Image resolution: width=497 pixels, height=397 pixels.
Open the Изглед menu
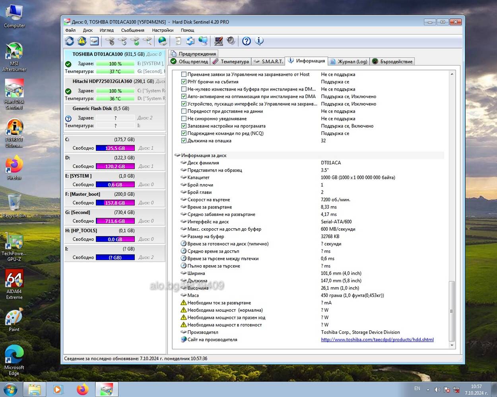point(107,30)
